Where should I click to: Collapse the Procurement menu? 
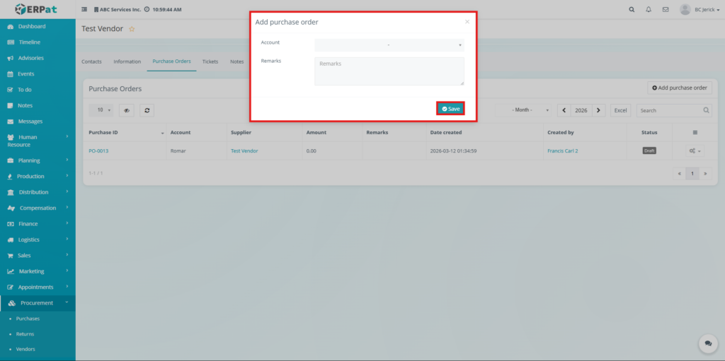pos(38,303)
